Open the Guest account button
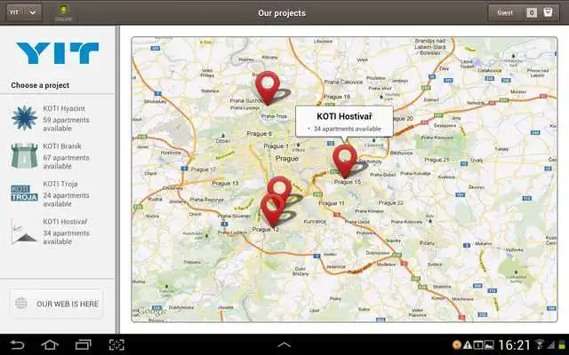Screen dimensions: 569x355 (x=505, y=12)
